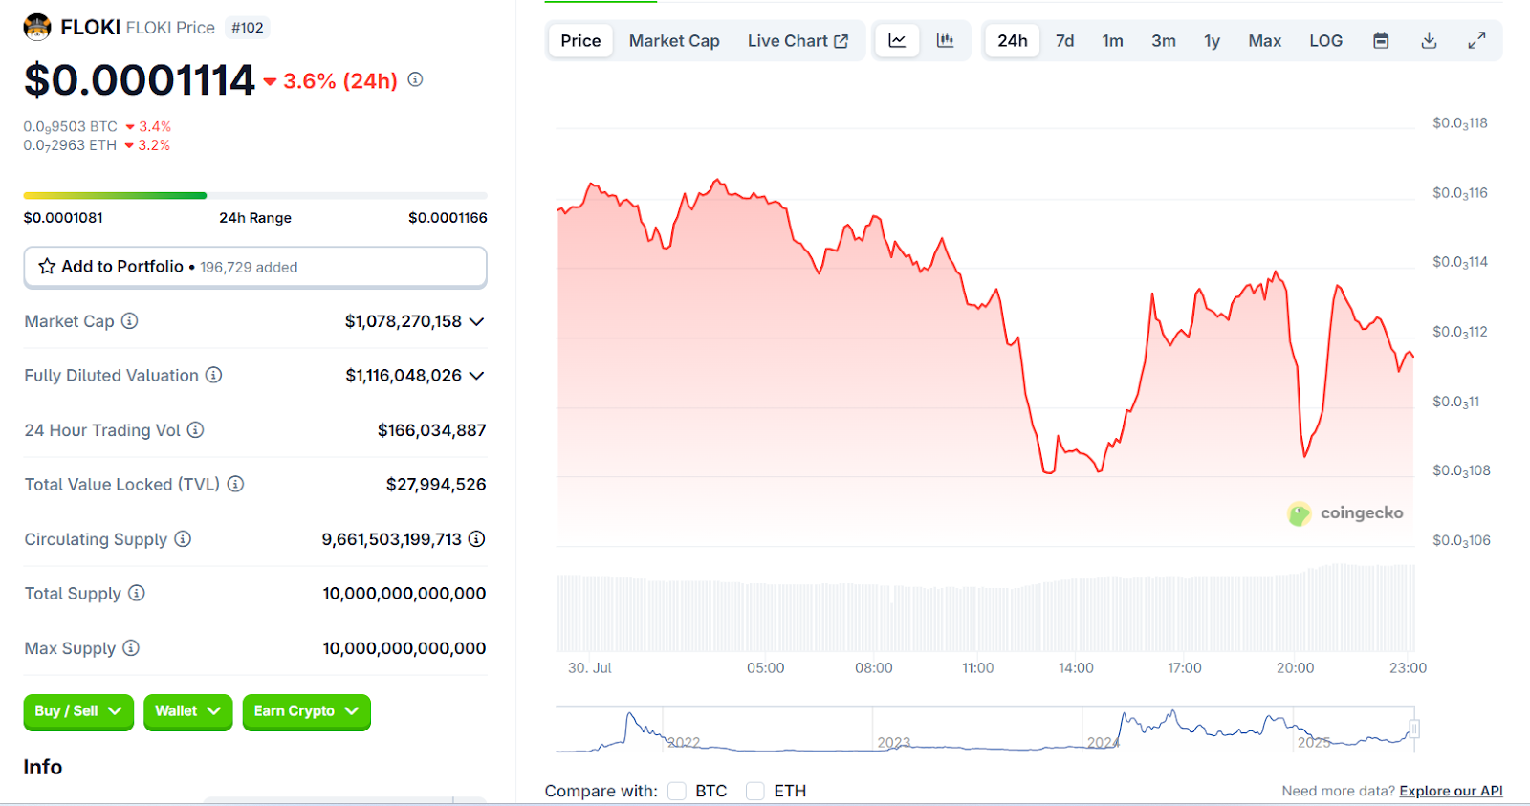Download chart data icon
1530x806 pixels.
click(1429, 40)
